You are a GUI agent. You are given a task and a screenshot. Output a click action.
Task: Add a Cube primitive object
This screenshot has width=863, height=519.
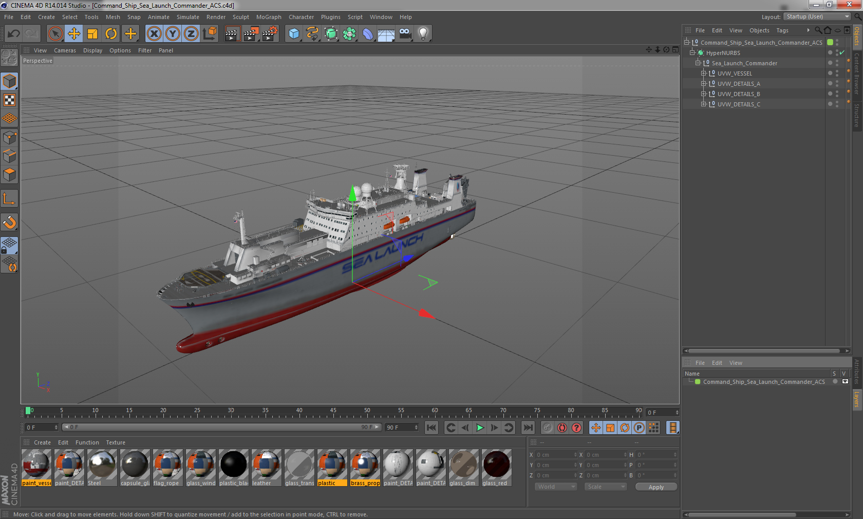(x=294, y=34)
